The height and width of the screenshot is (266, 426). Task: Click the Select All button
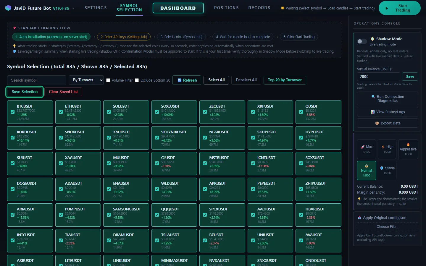[x=216, y=80]
